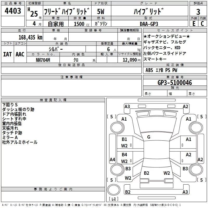Select the first registration year H25
This screenshot has height=208, width=208.
point(33,12)
